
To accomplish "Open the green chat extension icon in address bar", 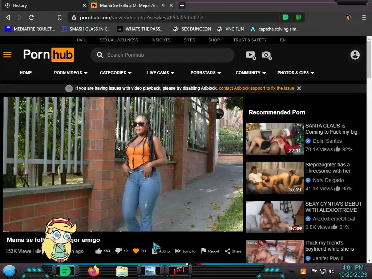I will coord(286,17).
